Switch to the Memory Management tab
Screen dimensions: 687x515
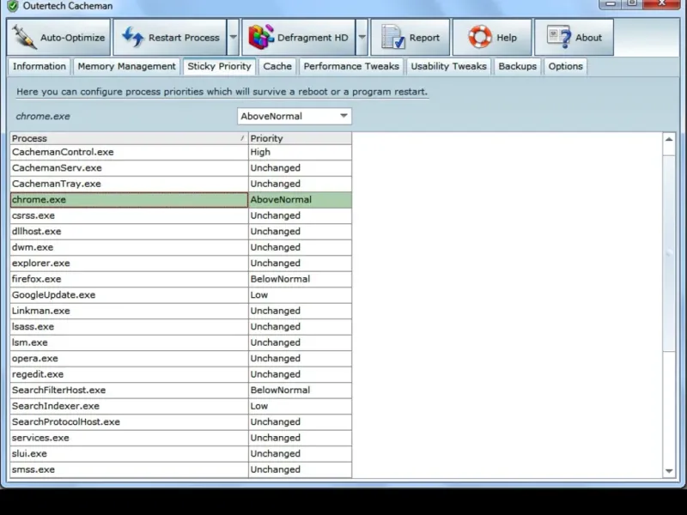pos(126,66)
